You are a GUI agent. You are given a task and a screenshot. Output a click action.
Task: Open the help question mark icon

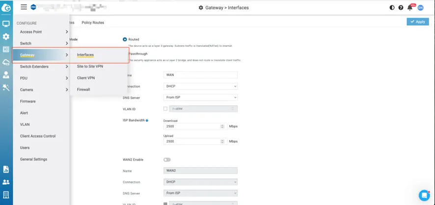[x=401, y=8]
